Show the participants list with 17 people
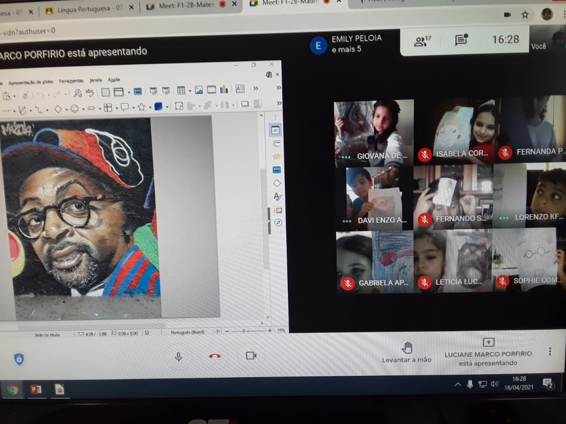Image resolution: width=566 pixels, height=424 pixels. (422, 41)
